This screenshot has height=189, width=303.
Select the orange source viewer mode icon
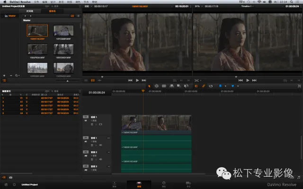[x=93, y=80]
